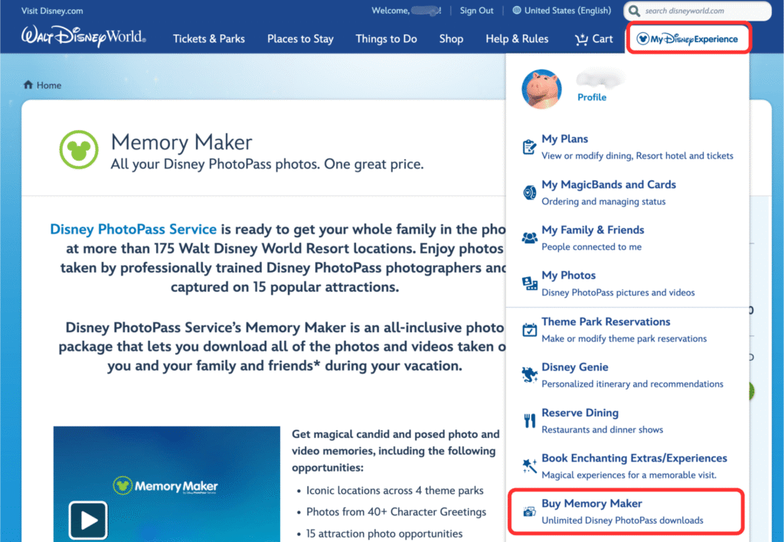Open the Profile link
Screen dimensions: 784x542
pyautogui.click(x=592, y=97)
